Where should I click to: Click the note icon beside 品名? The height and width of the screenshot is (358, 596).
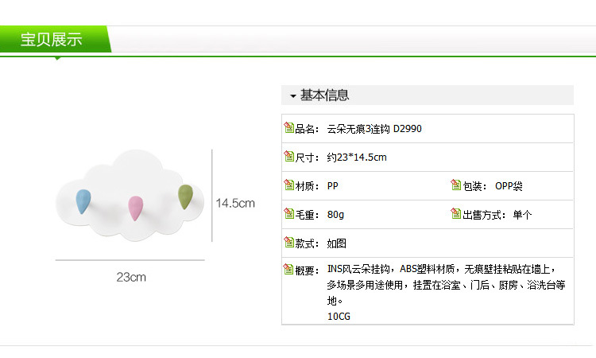click(x=289, y=128)
